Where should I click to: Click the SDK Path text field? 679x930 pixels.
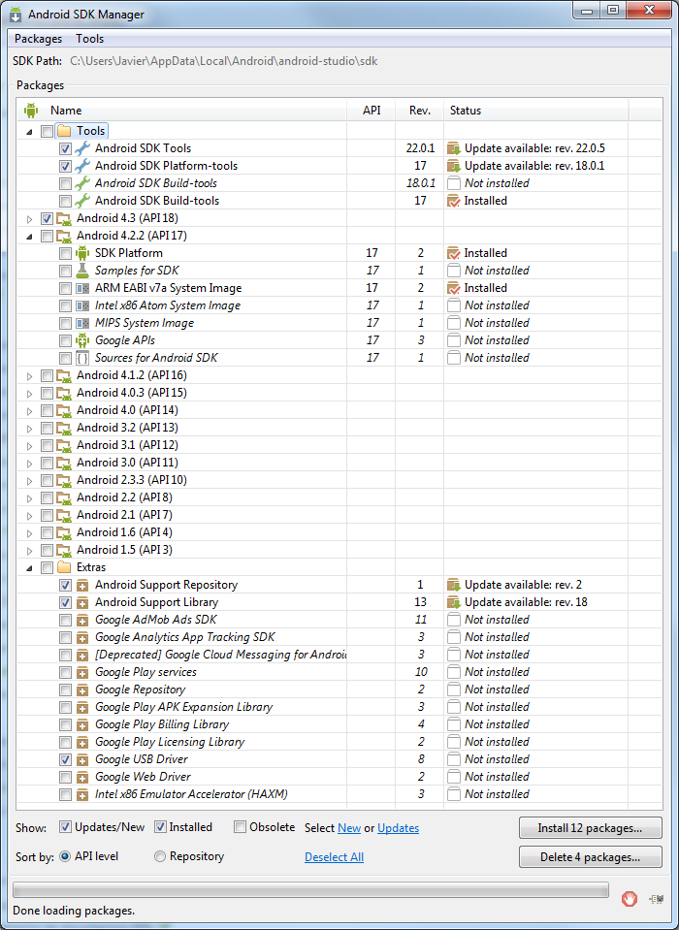tap(223, 61)
